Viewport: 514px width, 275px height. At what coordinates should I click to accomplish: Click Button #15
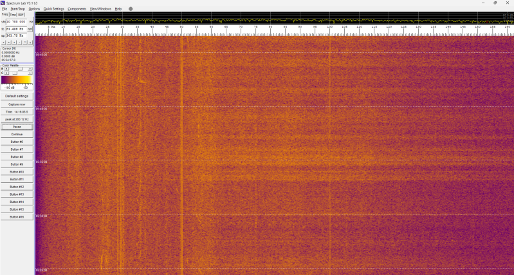pos(17,209)
